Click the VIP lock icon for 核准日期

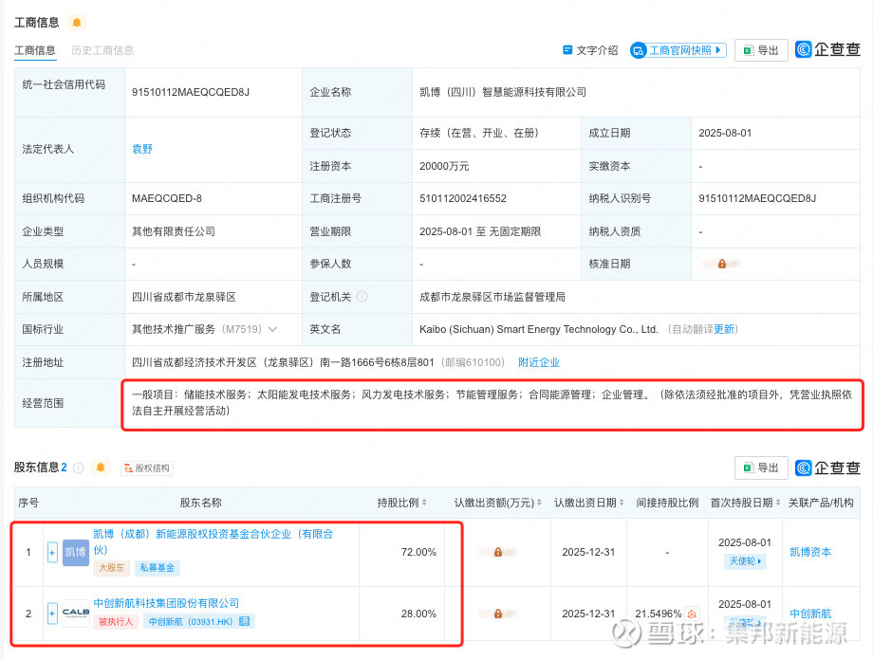pos(721,264)
